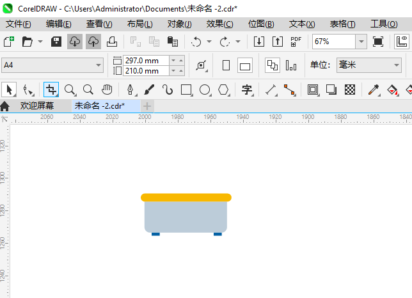The image size is (412, 298).
Task: Toggle apply layout to current page
Action: pyautogui.click(x=291, y=65)
